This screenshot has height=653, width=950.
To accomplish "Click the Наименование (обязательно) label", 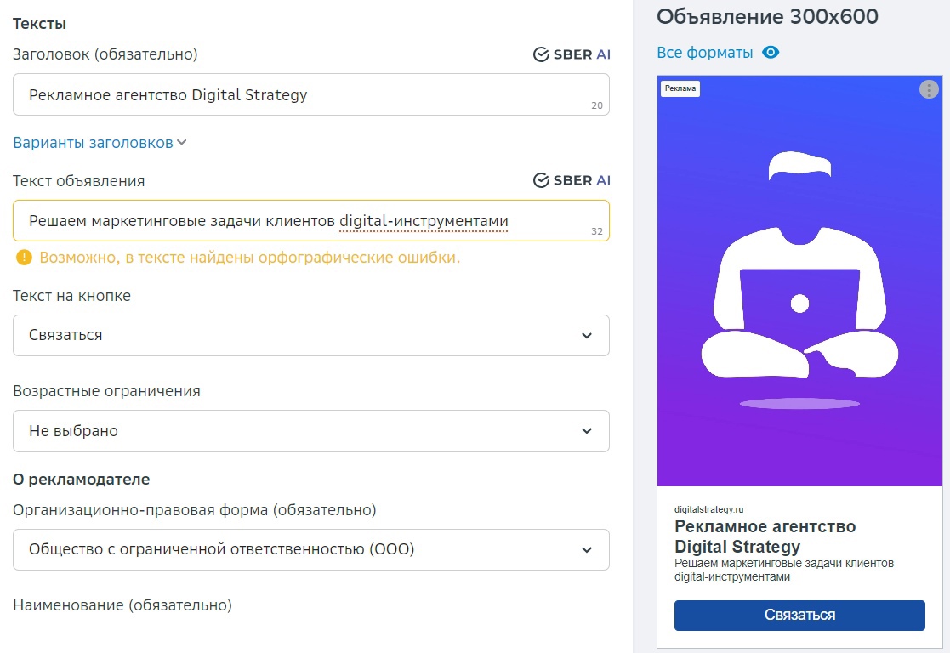I will click(122, 605).
